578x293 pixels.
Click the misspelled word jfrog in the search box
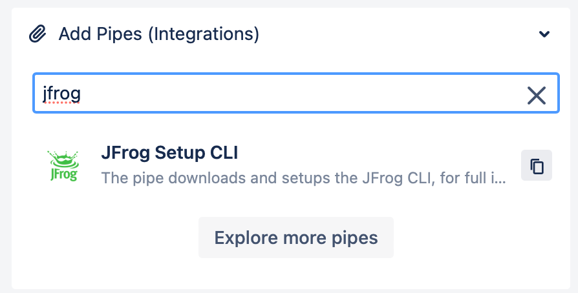[x=61, y=94]
